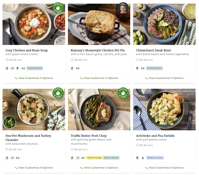Click the Gluten-Smart tag on Chimichurri Steak Bowl
199x175 pixels.
point(154,68)
